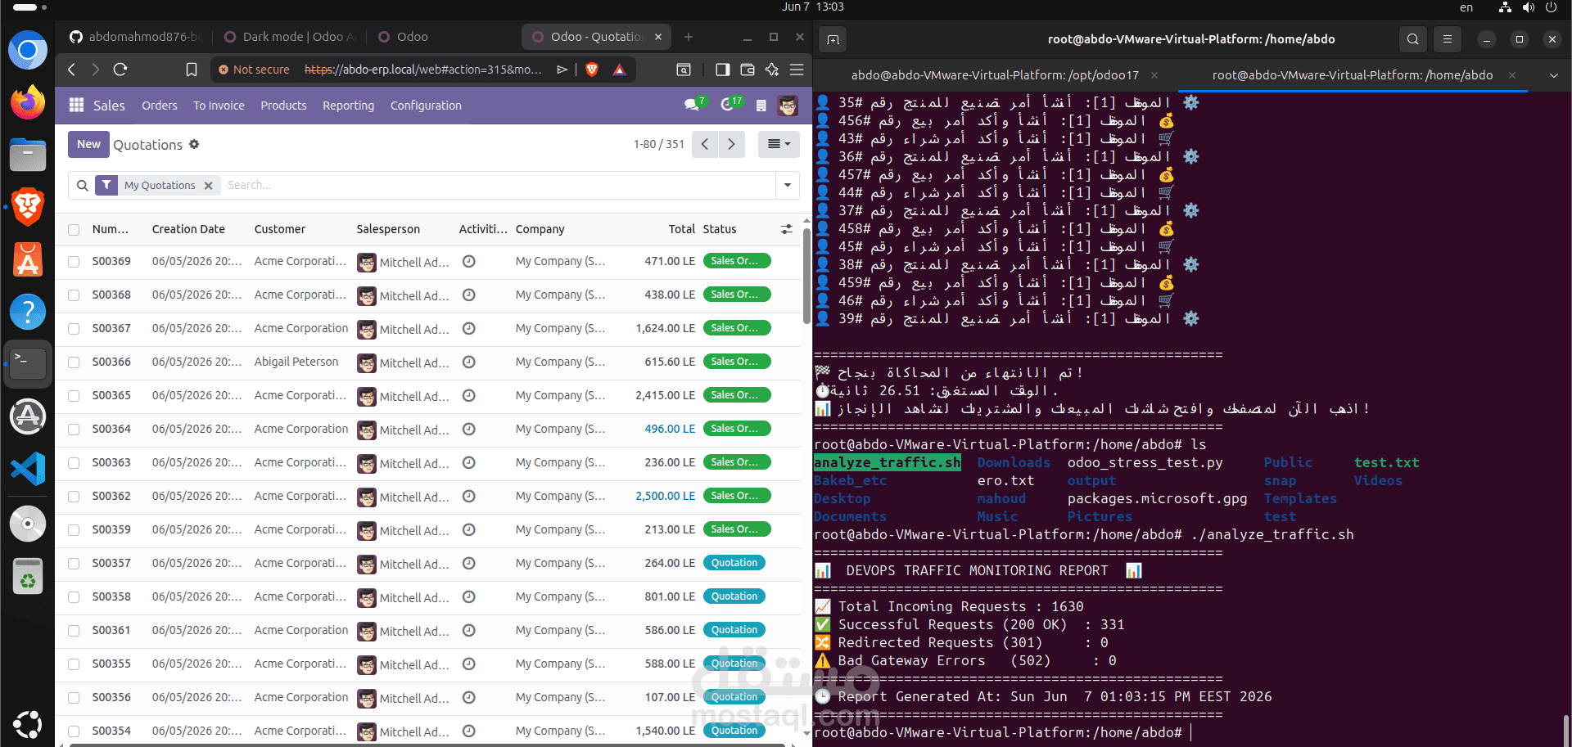Switch to the Odoo browser tab
Screen dimensions: 1572x747
(x=404, y=37)
